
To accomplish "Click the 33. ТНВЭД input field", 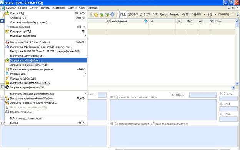I will tap(203, 95).
